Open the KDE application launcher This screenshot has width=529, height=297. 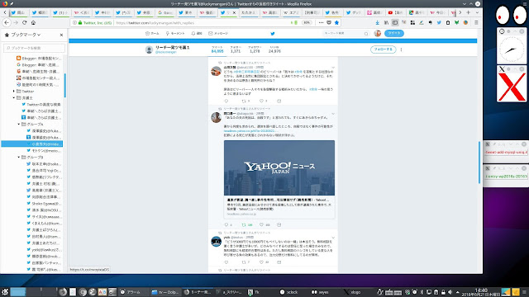tap(5, 291)
